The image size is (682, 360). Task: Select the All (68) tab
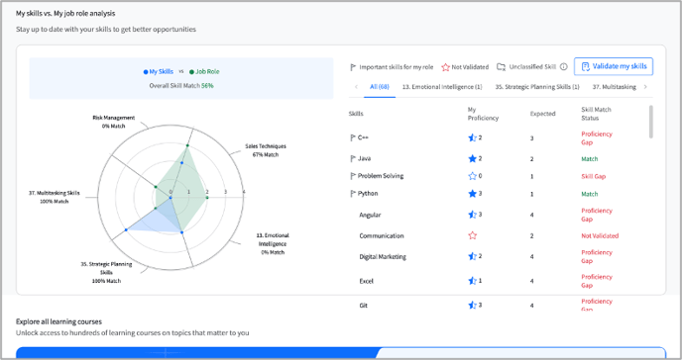(380, 87)
